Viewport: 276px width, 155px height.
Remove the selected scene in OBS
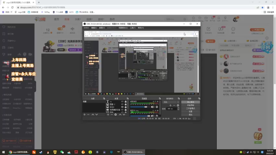(x=88, y=115)
